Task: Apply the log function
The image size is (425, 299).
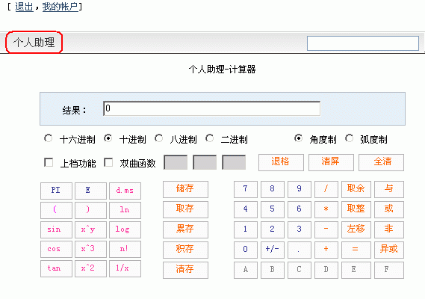Action: (125, 229)
